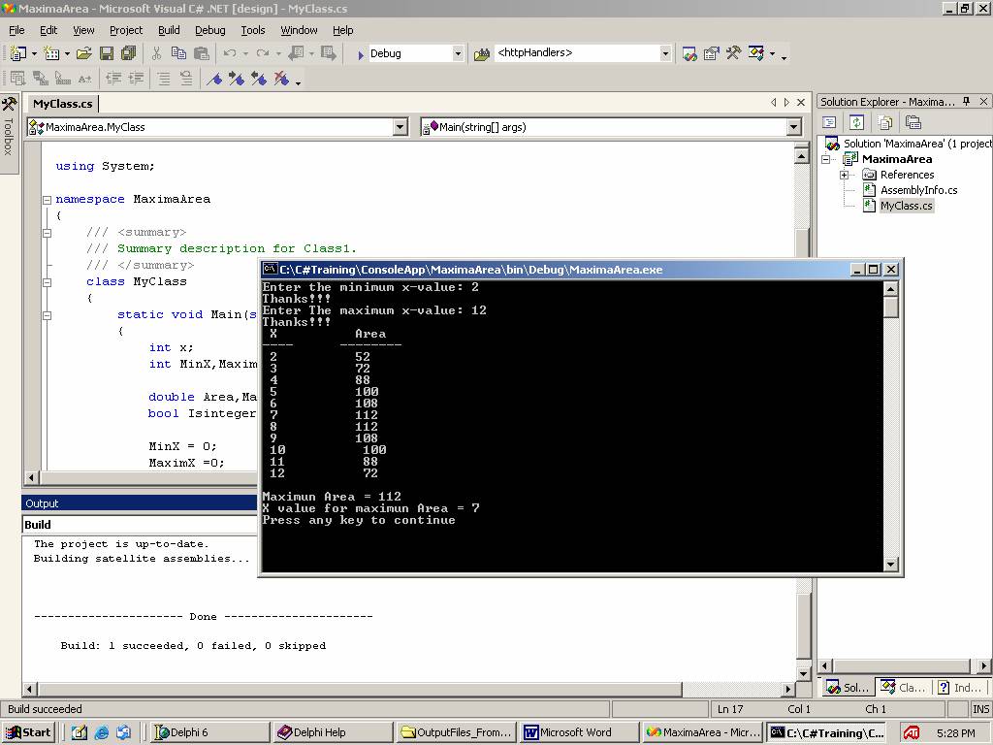Switch to the MyClass.cs editor tab
The width and height of the screenshot is (993, 745).
(62, 104)
